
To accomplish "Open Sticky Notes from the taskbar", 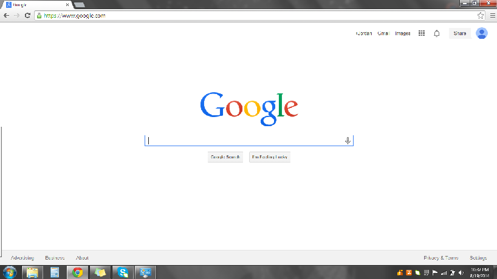I will click(x=100, y=272).
